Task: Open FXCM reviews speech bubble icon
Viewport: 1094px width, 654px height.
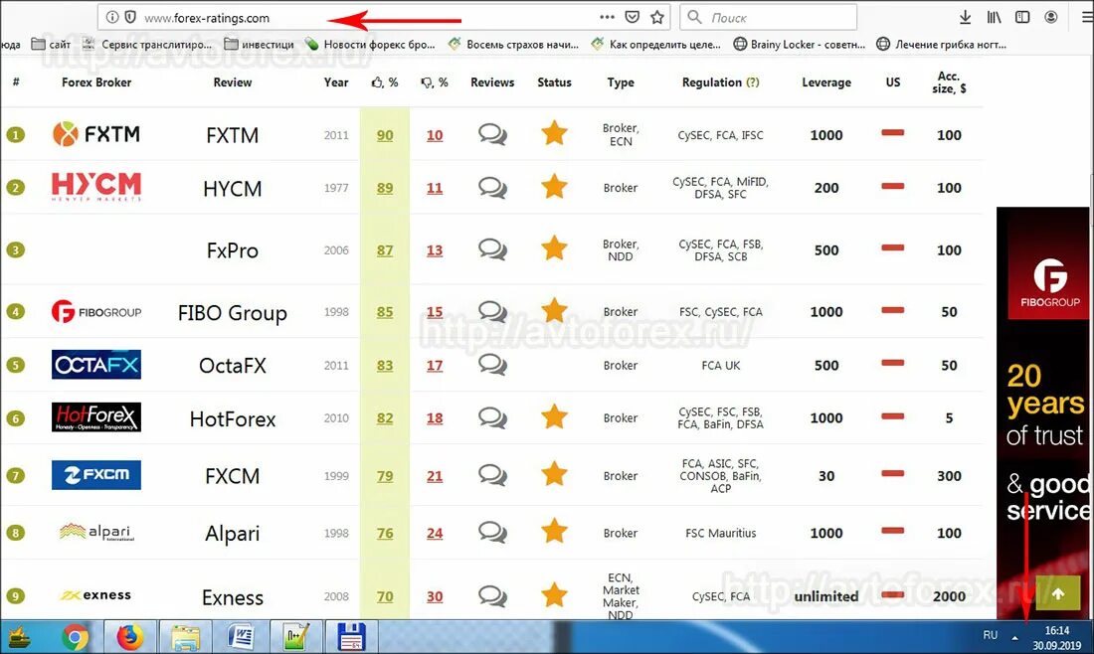Action: click(492, 475)
